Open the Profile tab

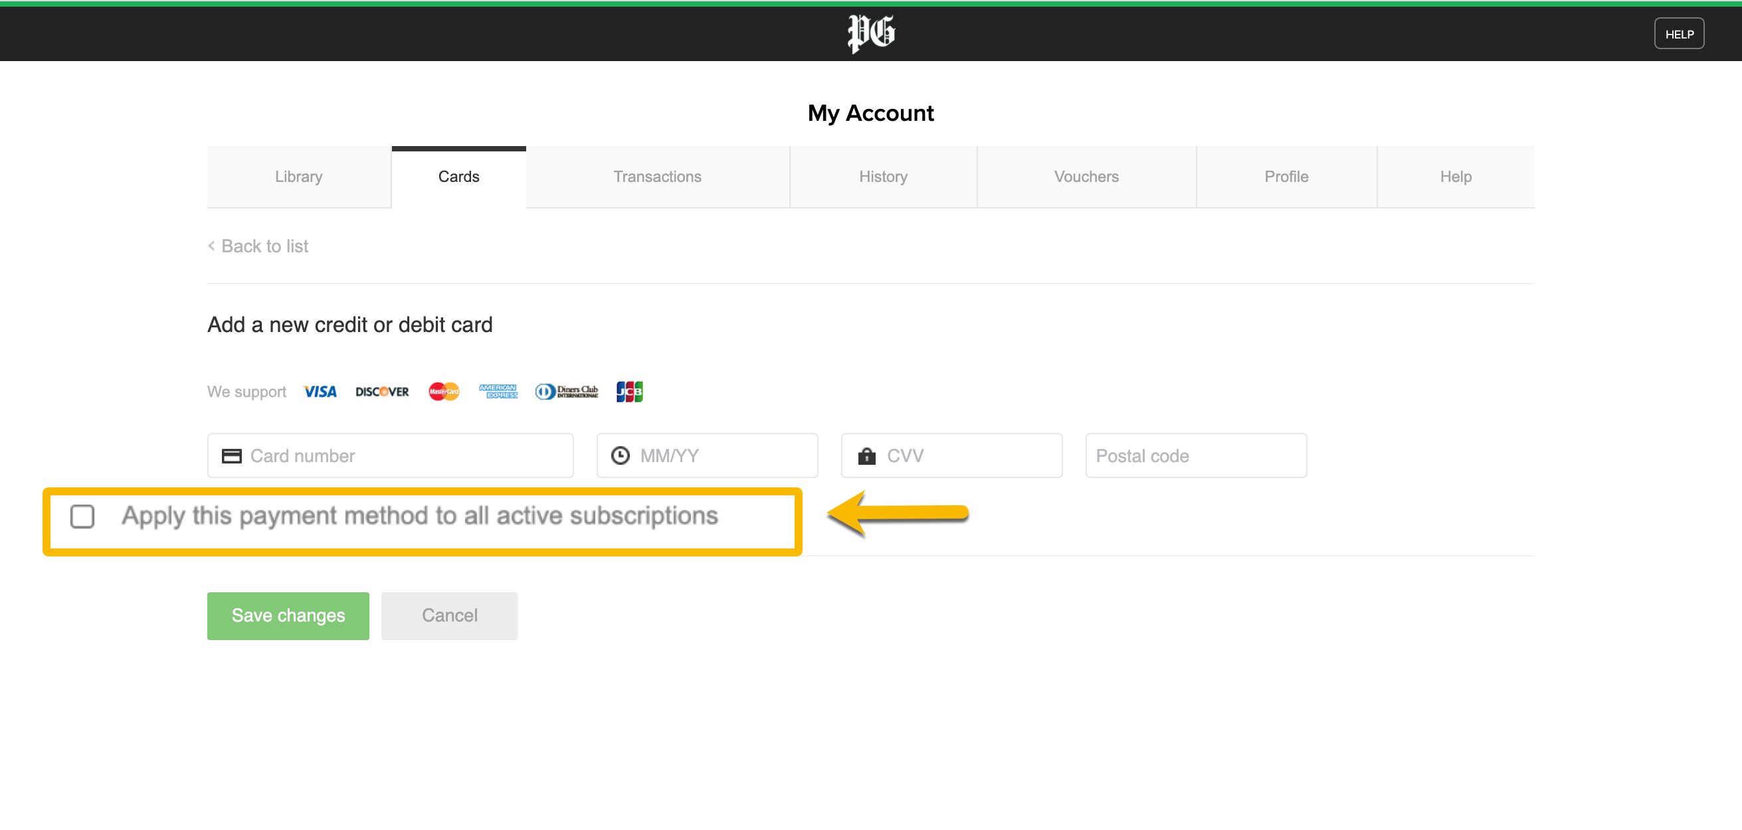tap(1286, 177)
